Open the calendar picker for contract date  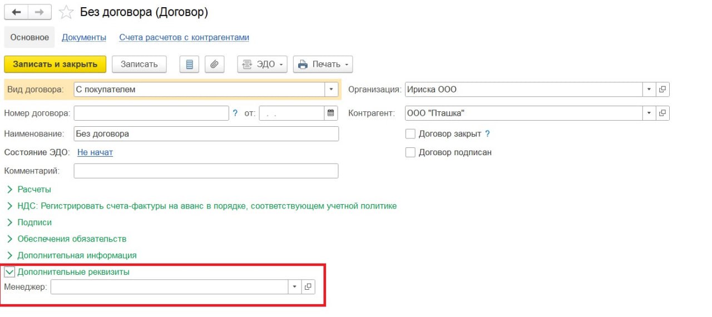pos(331,113)
